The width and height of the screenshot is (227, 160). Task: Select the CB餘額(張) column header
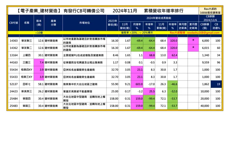point(205,26)
